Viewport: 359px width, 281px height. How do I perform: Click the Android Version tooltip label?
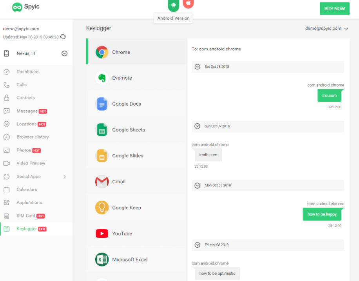(173, 18)
